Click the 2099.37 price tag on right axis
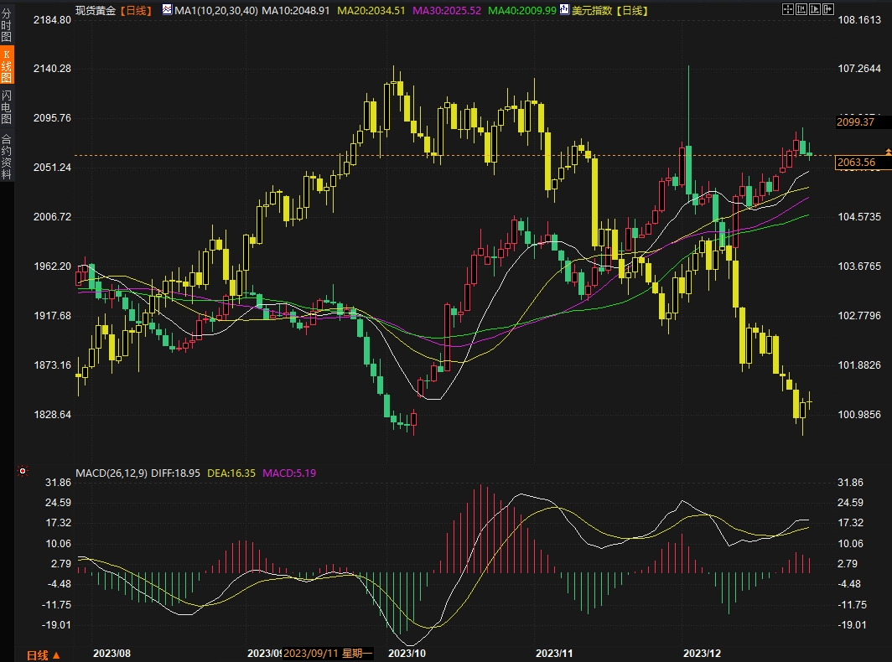Viewport: 892px width, 662px height. click(856, 122)
